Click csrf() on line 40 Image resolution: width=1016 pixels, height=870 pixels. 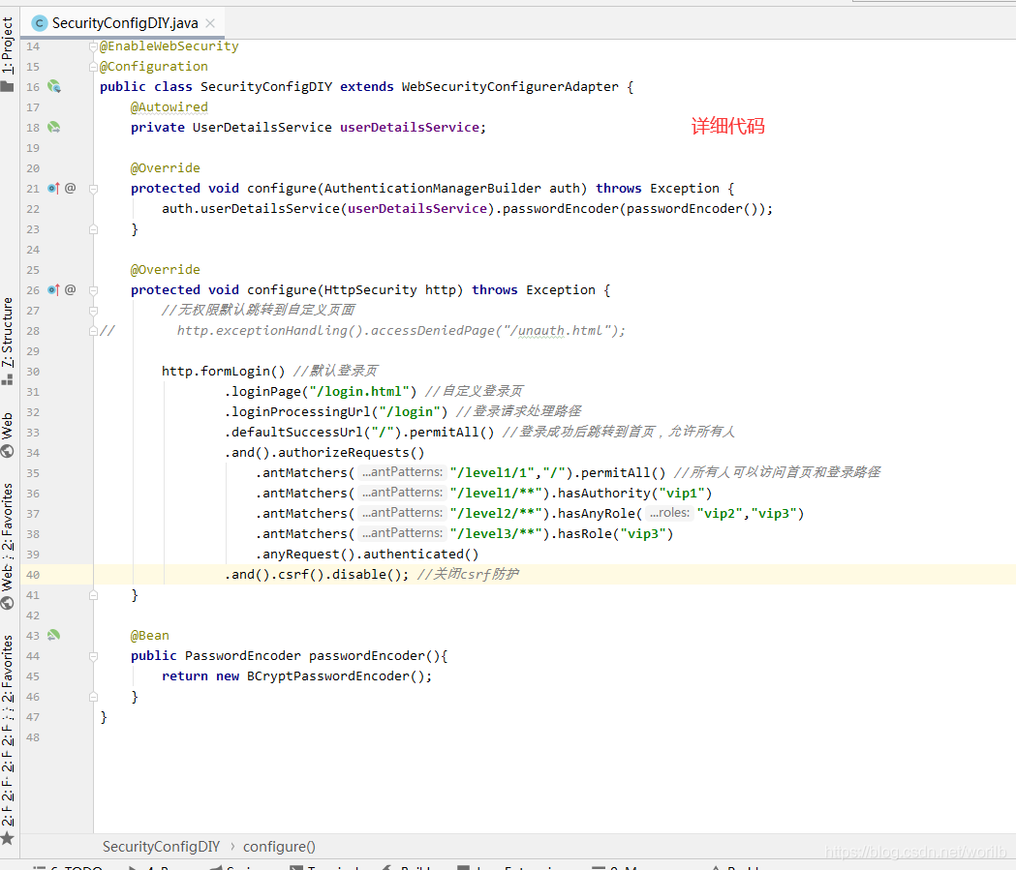pyautogui.click(x=300, y=574)
